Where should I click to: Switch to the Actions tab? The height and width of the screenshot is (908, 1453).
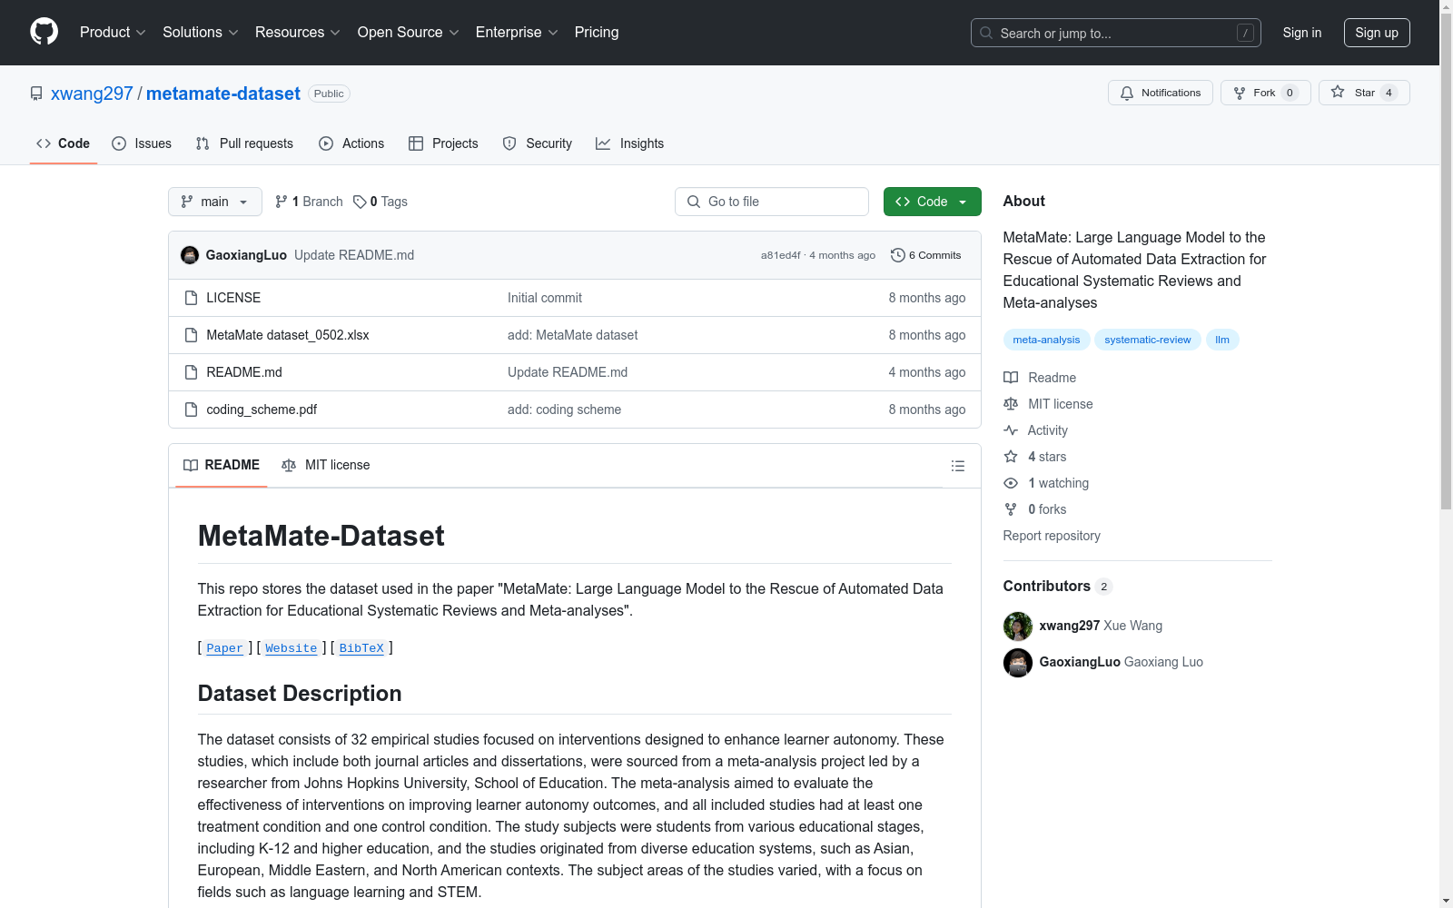[351, 143]
